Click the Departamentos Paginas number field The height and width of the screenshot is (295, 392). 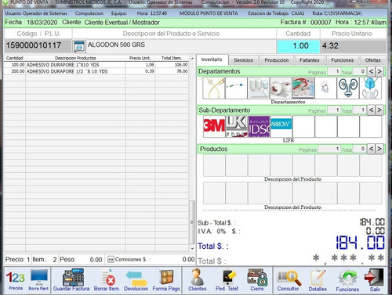334,71
